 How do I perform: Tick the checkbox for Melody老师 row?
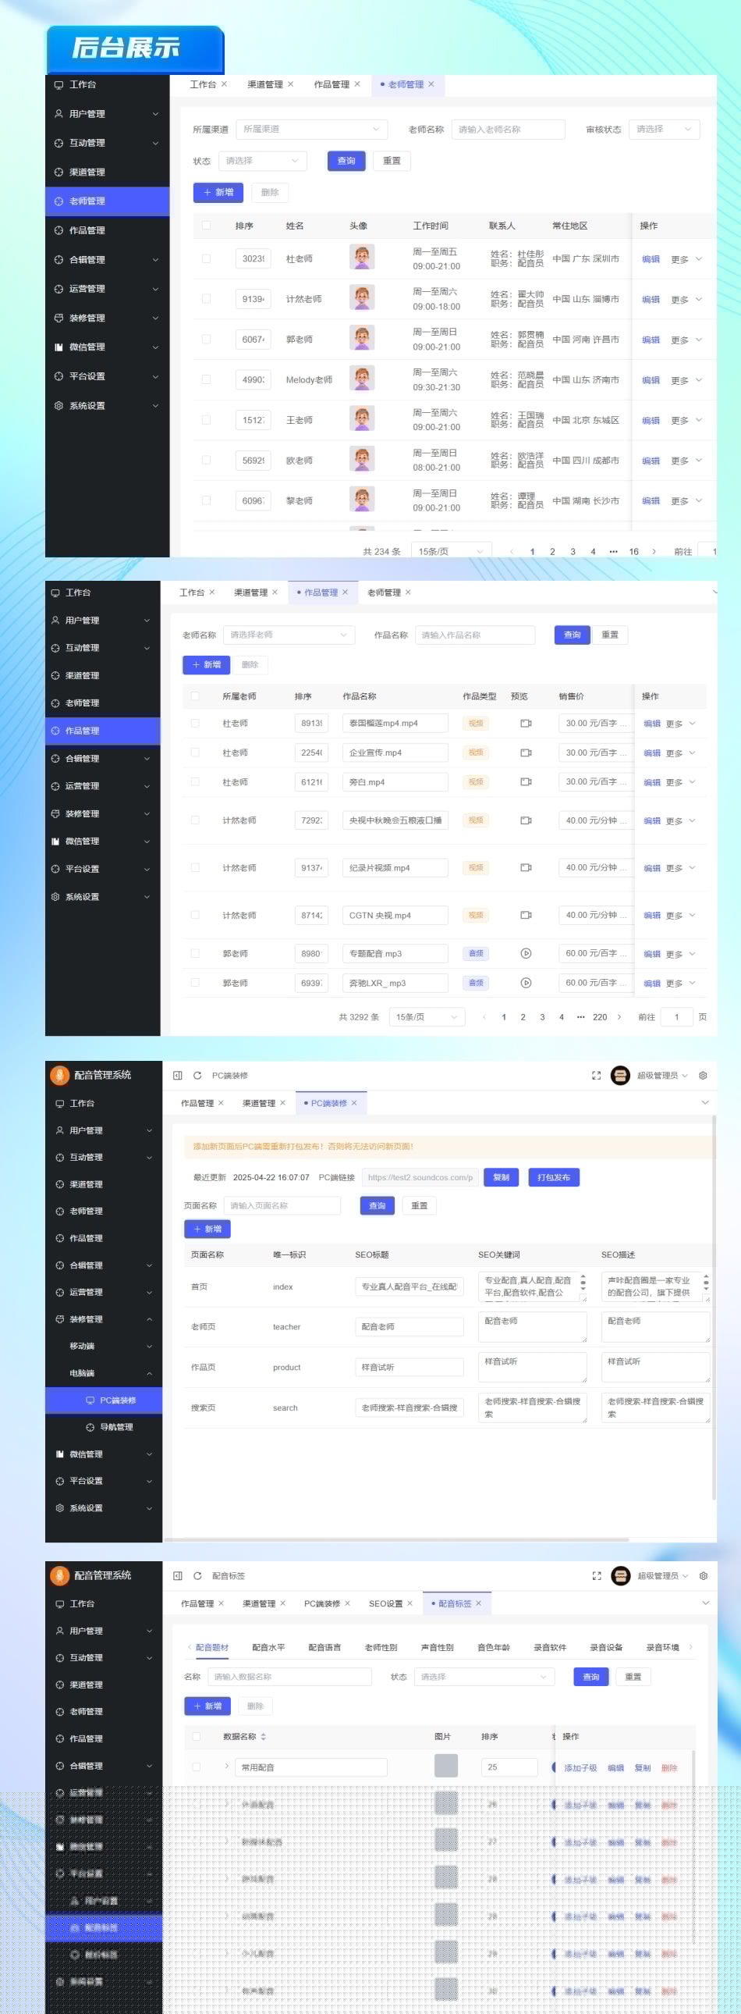pyautogui.click(x=206, y=379)
